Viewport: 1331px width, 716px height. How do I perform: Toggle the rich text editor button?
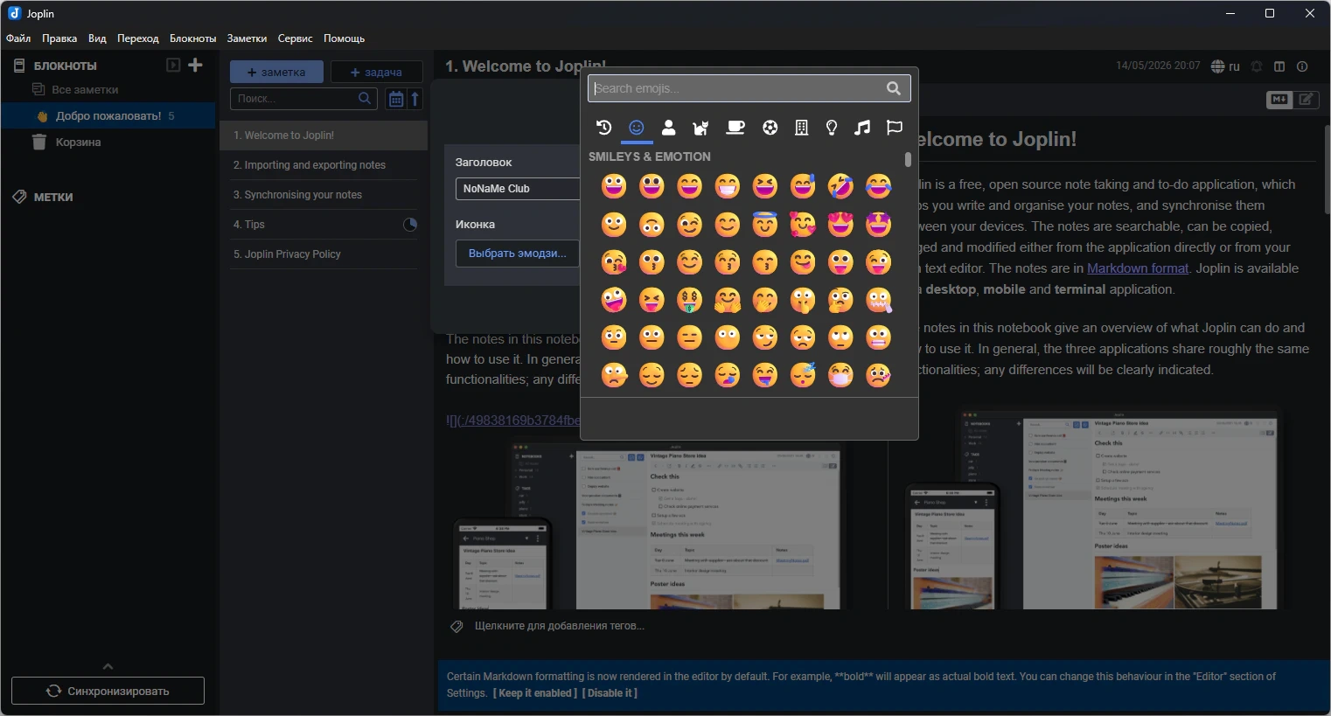(x=1307, y=100)
